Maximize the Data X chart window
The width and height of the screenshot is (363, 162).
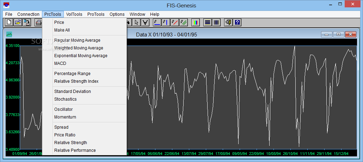338,35
